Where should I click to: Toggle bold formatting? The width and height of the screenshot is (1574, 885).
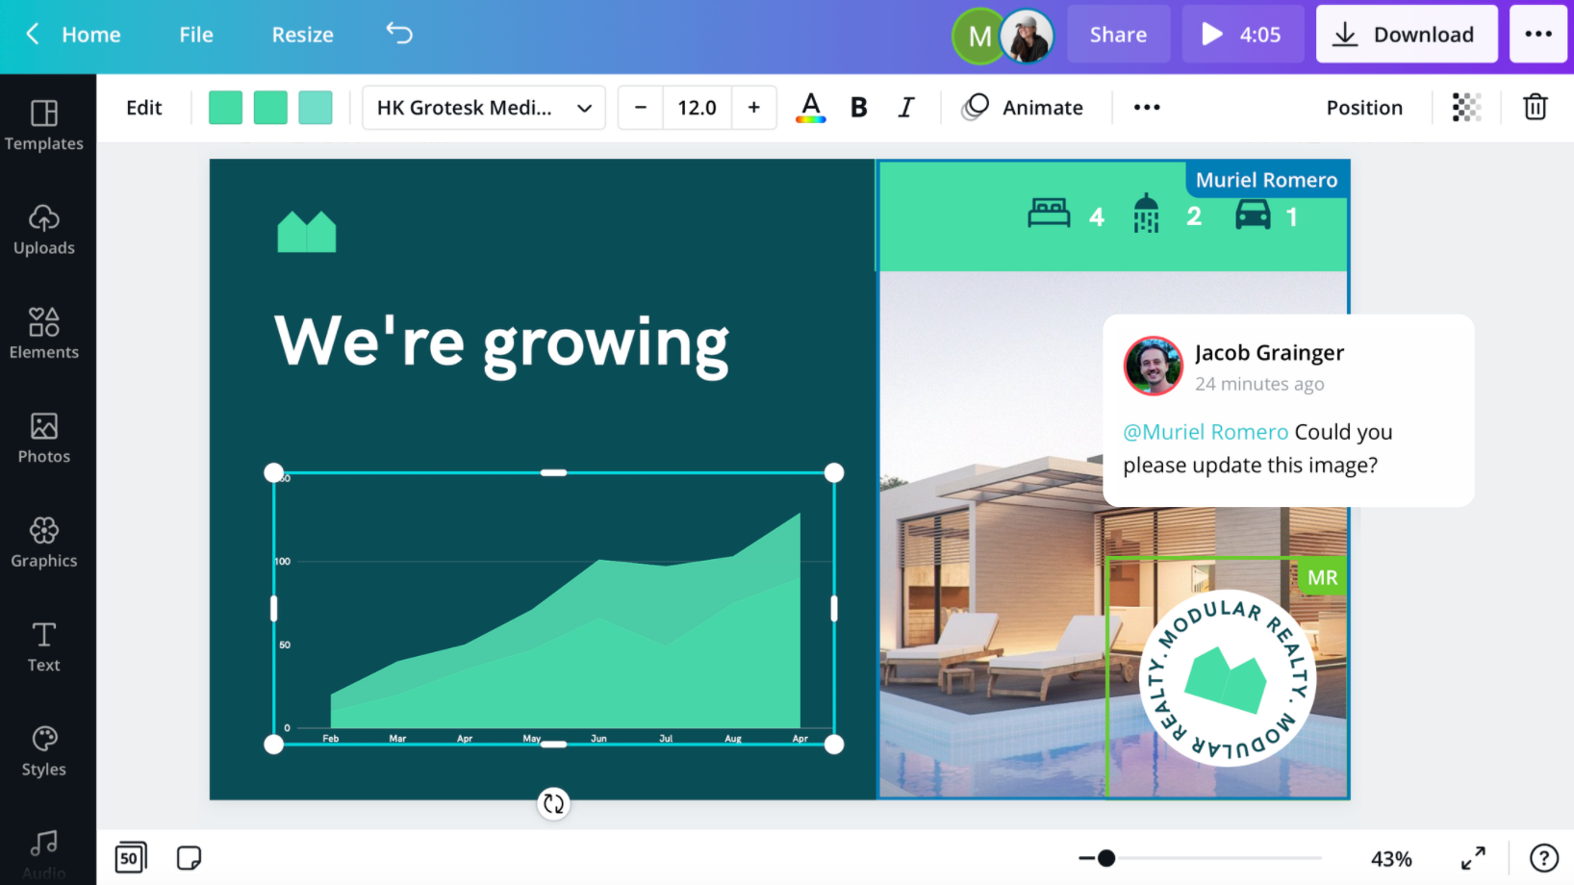pos(858,107)
